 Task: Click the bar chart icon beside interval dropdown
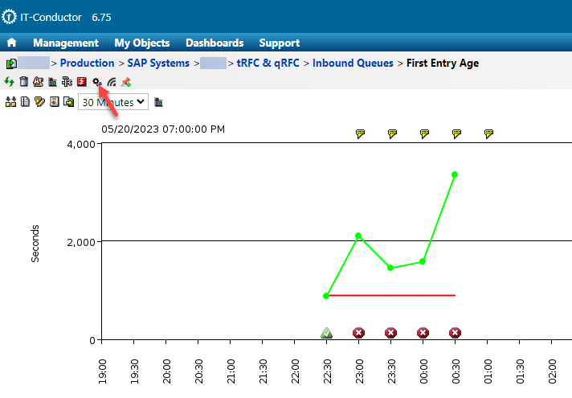tap(158, 102)
